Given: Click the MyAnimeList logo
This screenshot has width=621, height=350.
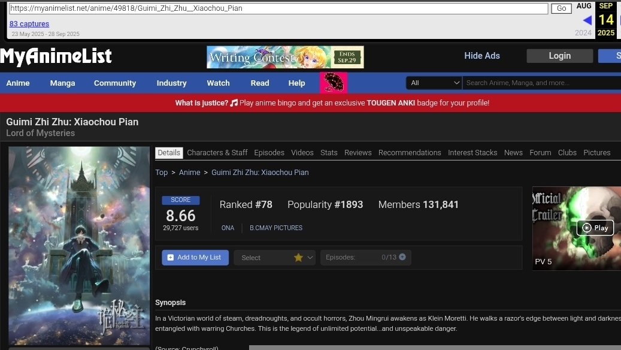Looking at the screenshot, I should pyautogui.click(x=56, y=56).
